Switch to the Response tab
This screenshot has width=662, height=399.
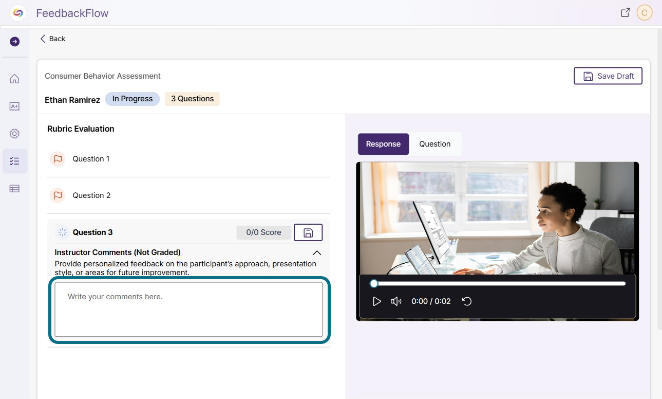pos(383,144)
